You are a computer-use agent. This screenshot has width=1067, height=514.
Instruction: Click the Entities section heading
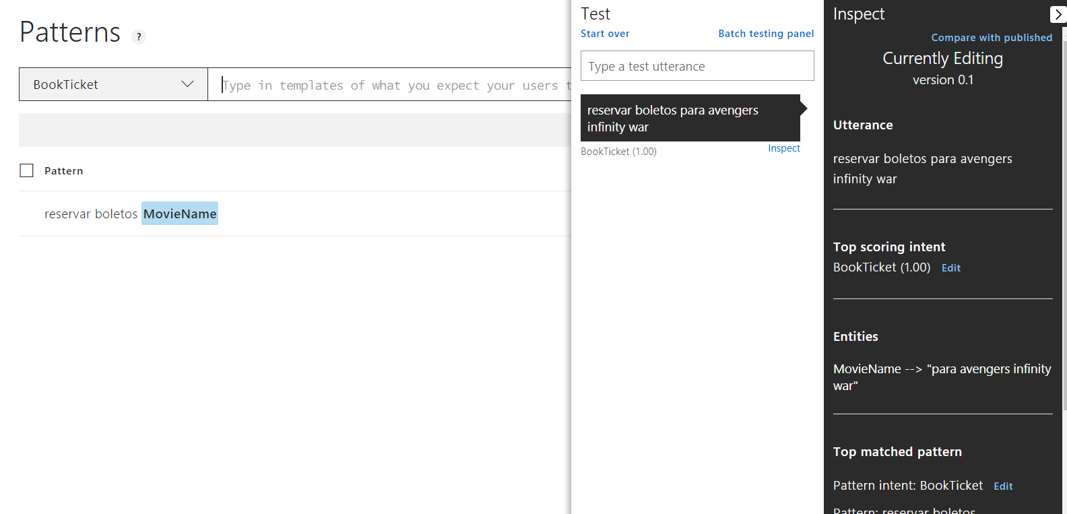pyautogui.click(x=855, y=336)
